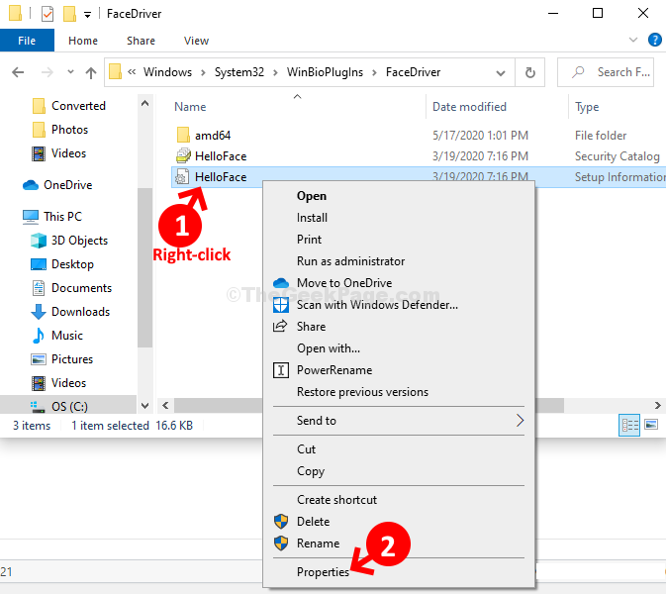This screenshot has height=594, width=666.
Task: Expand WinBioPlugIns breadcrumb arrow
Action: tap(374, 72)
